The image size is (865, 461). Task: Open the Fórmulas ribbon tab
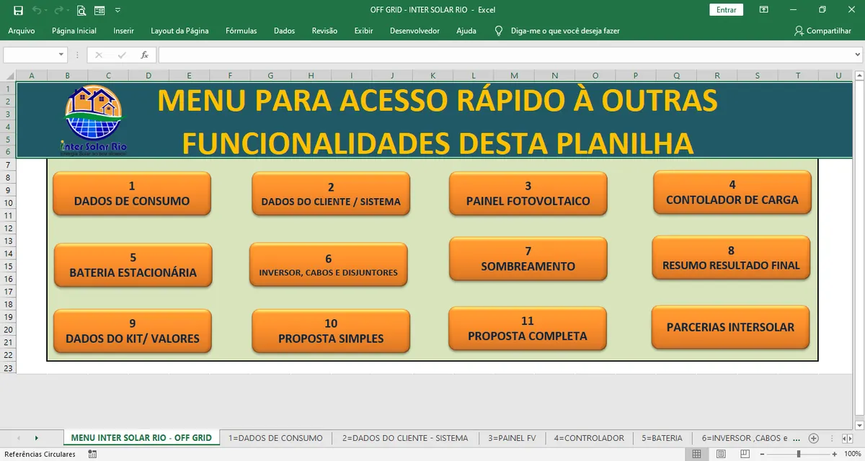tap(241, 31)
